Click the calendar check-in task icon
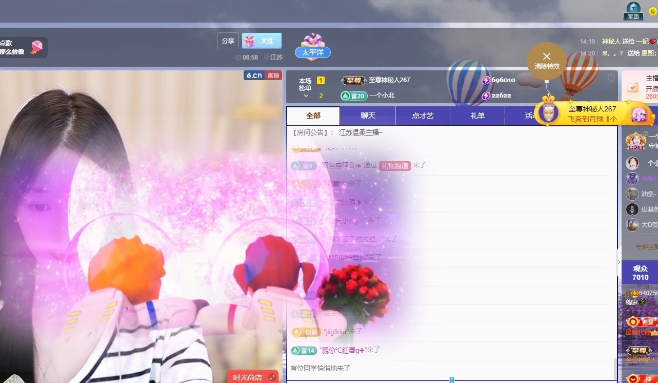Viewport: 658px width, 383px height. 633,87
